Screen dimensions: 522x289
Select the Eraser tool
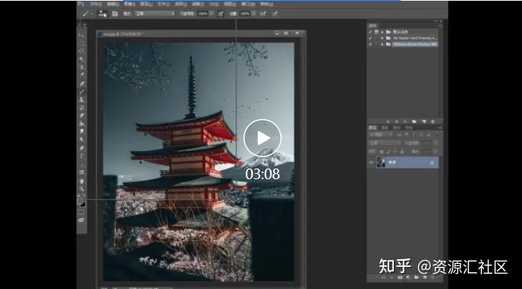82,115
